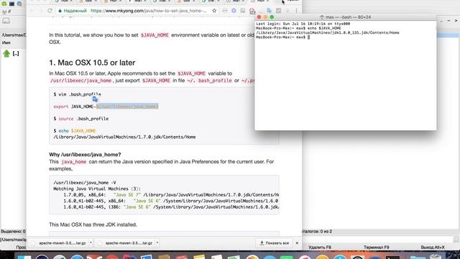The height and width of the screenshot is (259, 460).
Task: Click '$ echo $JAVA_HOME' line in webpage code
Action: (x=75, y=131)
